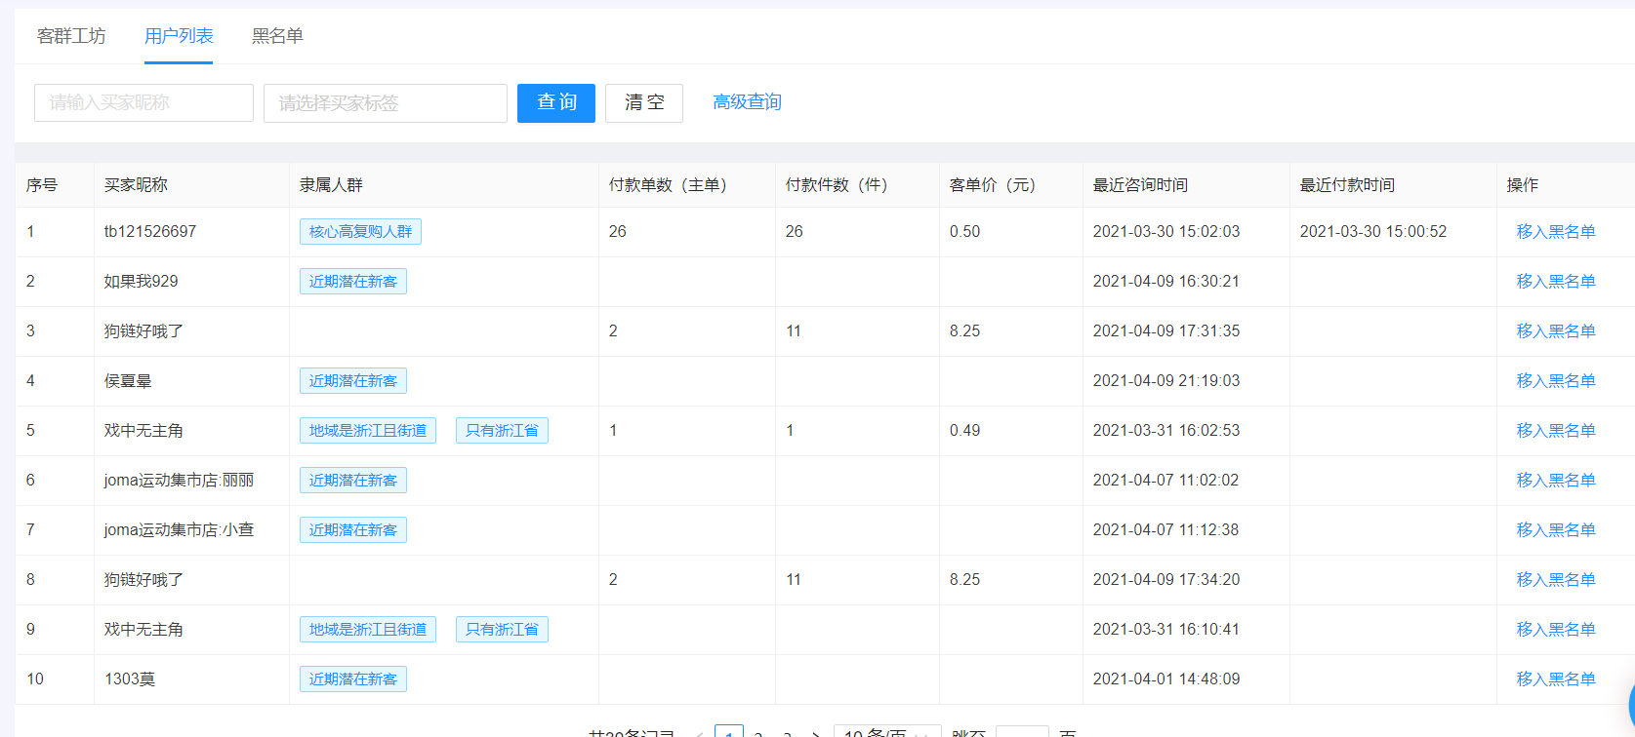Image resolution: width=1635 pixels, height=737 pixels.
Task: Click 地域是浙江且街道 tag in row 9
Action: click(x=368, y=630)
